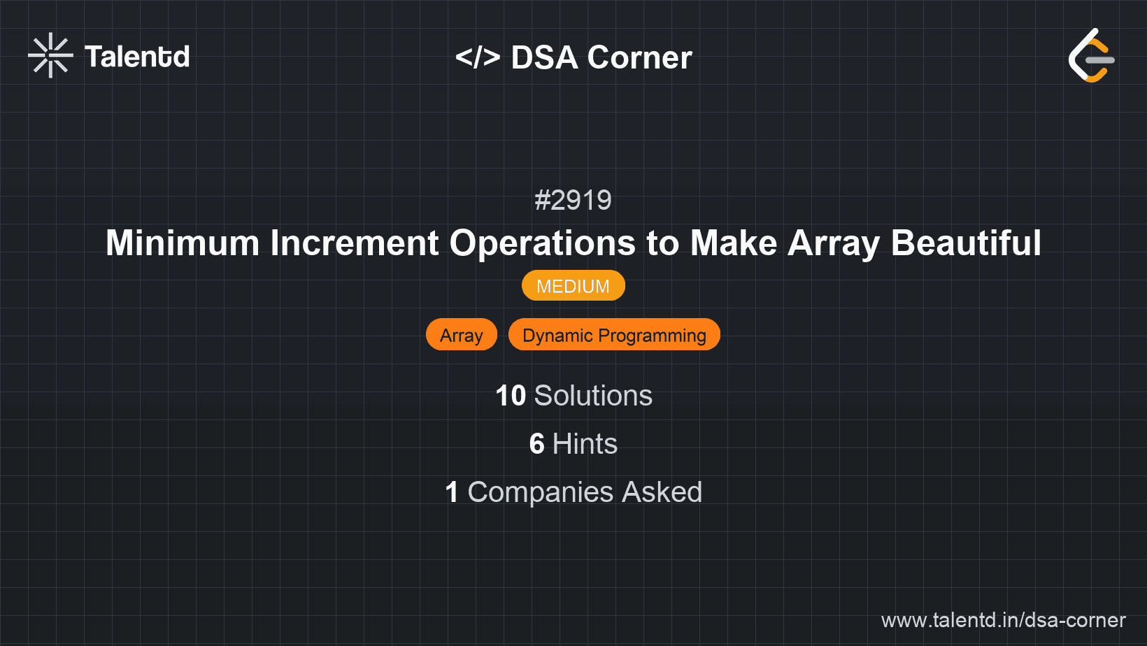The height and width of the screenshot is (646, 1147).
Task: Toggle the Array tag selection
Action: coord(461,334)
